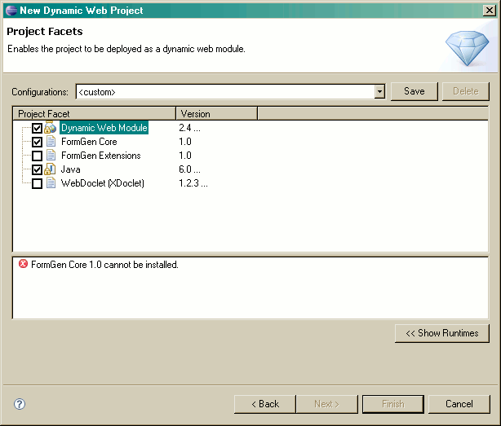Click the Show Runtimes button

(442, 333)
